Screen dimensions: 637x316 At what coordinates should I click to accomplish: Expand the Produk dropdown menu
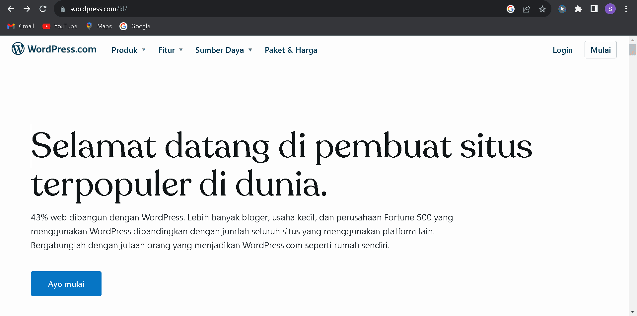click(128, 50)
